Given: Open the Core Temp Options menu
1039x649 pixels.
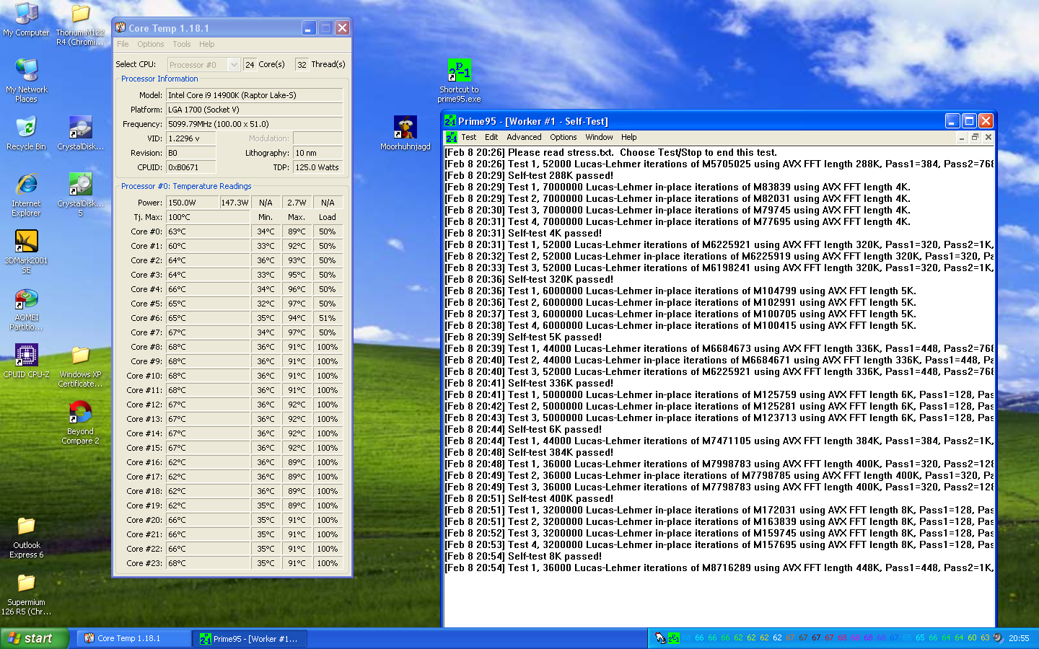Looking at the screenshot, I should click(x=150, y=44).
